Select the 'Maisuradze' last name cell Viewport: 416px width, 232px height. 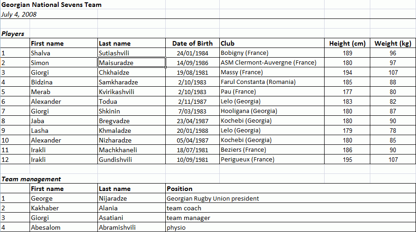click(115, 63)
